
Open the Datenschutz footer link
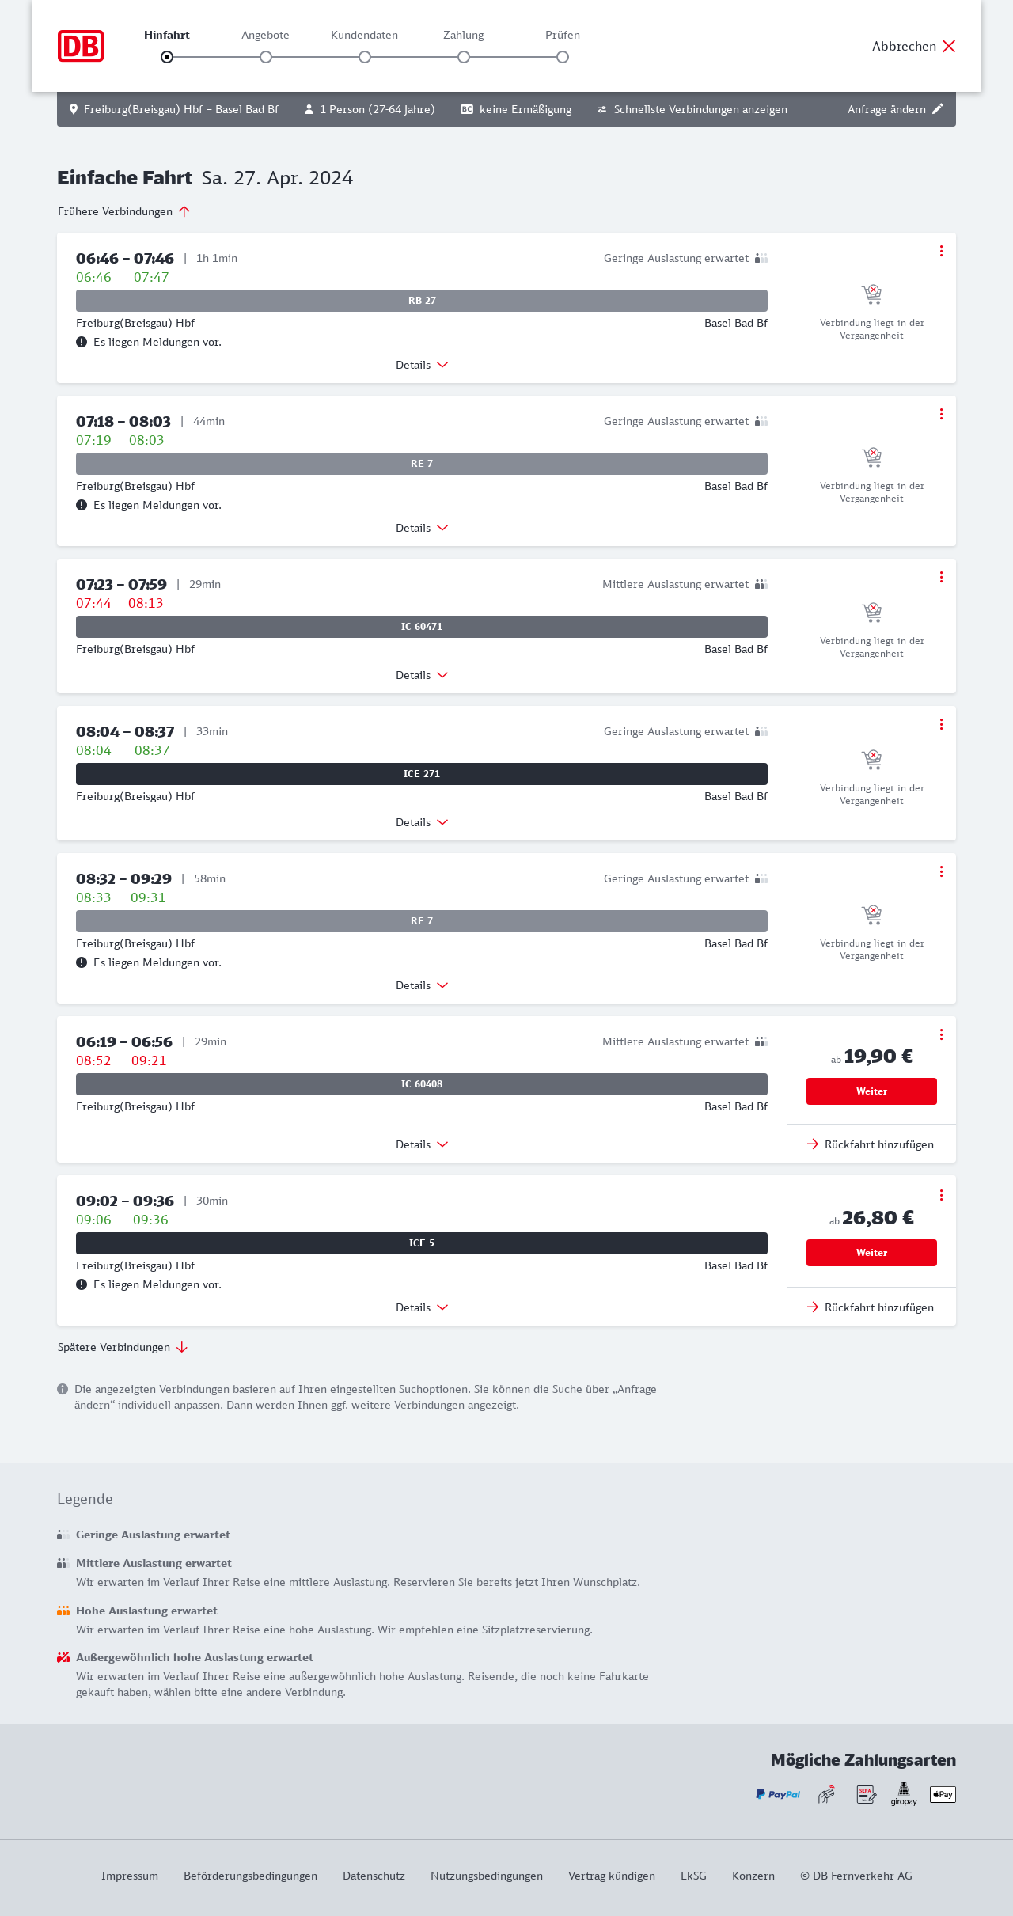point(374,1876)
